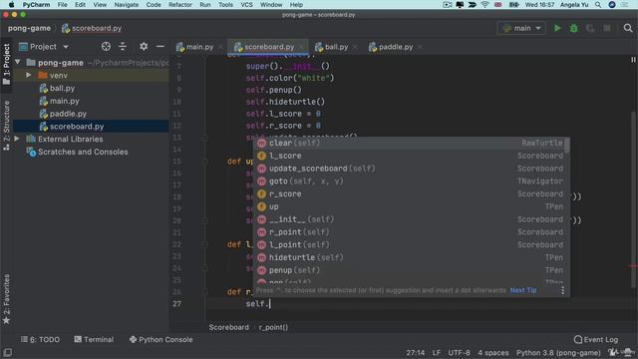
Task: Click the locate-in-project target icon
Action: (x=106, y=47)
